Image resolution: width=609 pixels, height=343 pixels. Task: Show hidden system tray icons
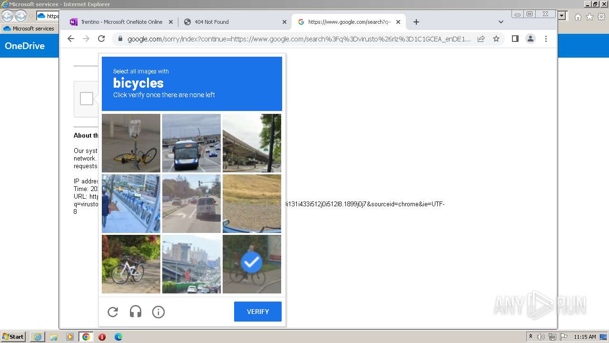[530, 337]
